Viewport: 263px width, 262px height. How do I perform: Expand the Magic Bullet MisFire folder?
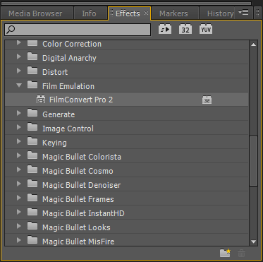pyautogui.click(x=19, y=241)
